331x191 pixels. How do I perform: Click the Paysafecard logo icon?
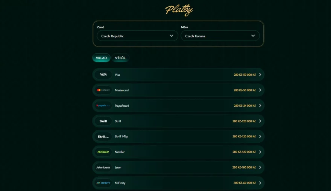(103, 106)
